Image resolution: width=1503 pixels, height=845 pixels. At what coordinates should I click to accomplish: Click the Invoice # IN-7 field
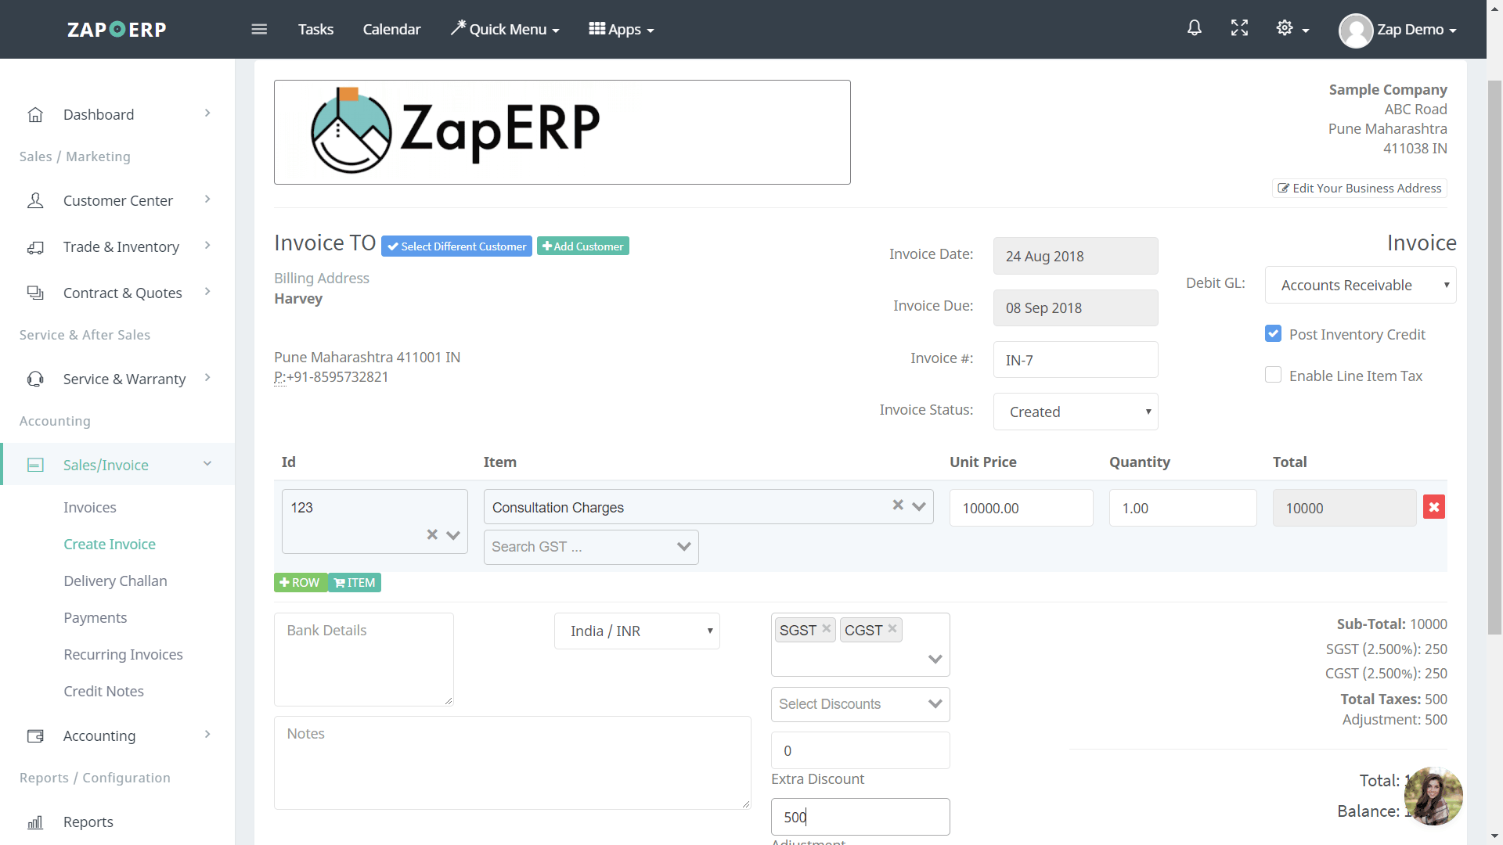pyautogui.click(x=1076, y=360)
